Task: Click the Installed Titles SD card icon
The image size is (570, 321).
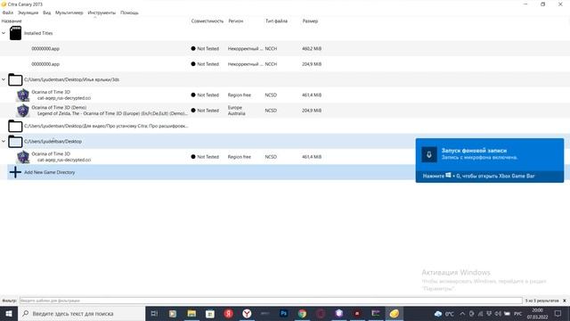Action: pyautogui.click(x=15, y=33)
